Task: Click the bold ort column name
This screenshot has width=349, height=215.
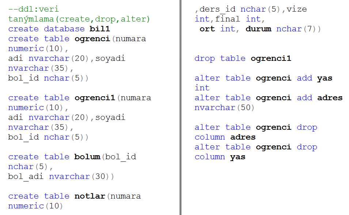Action: coord(207,29)
